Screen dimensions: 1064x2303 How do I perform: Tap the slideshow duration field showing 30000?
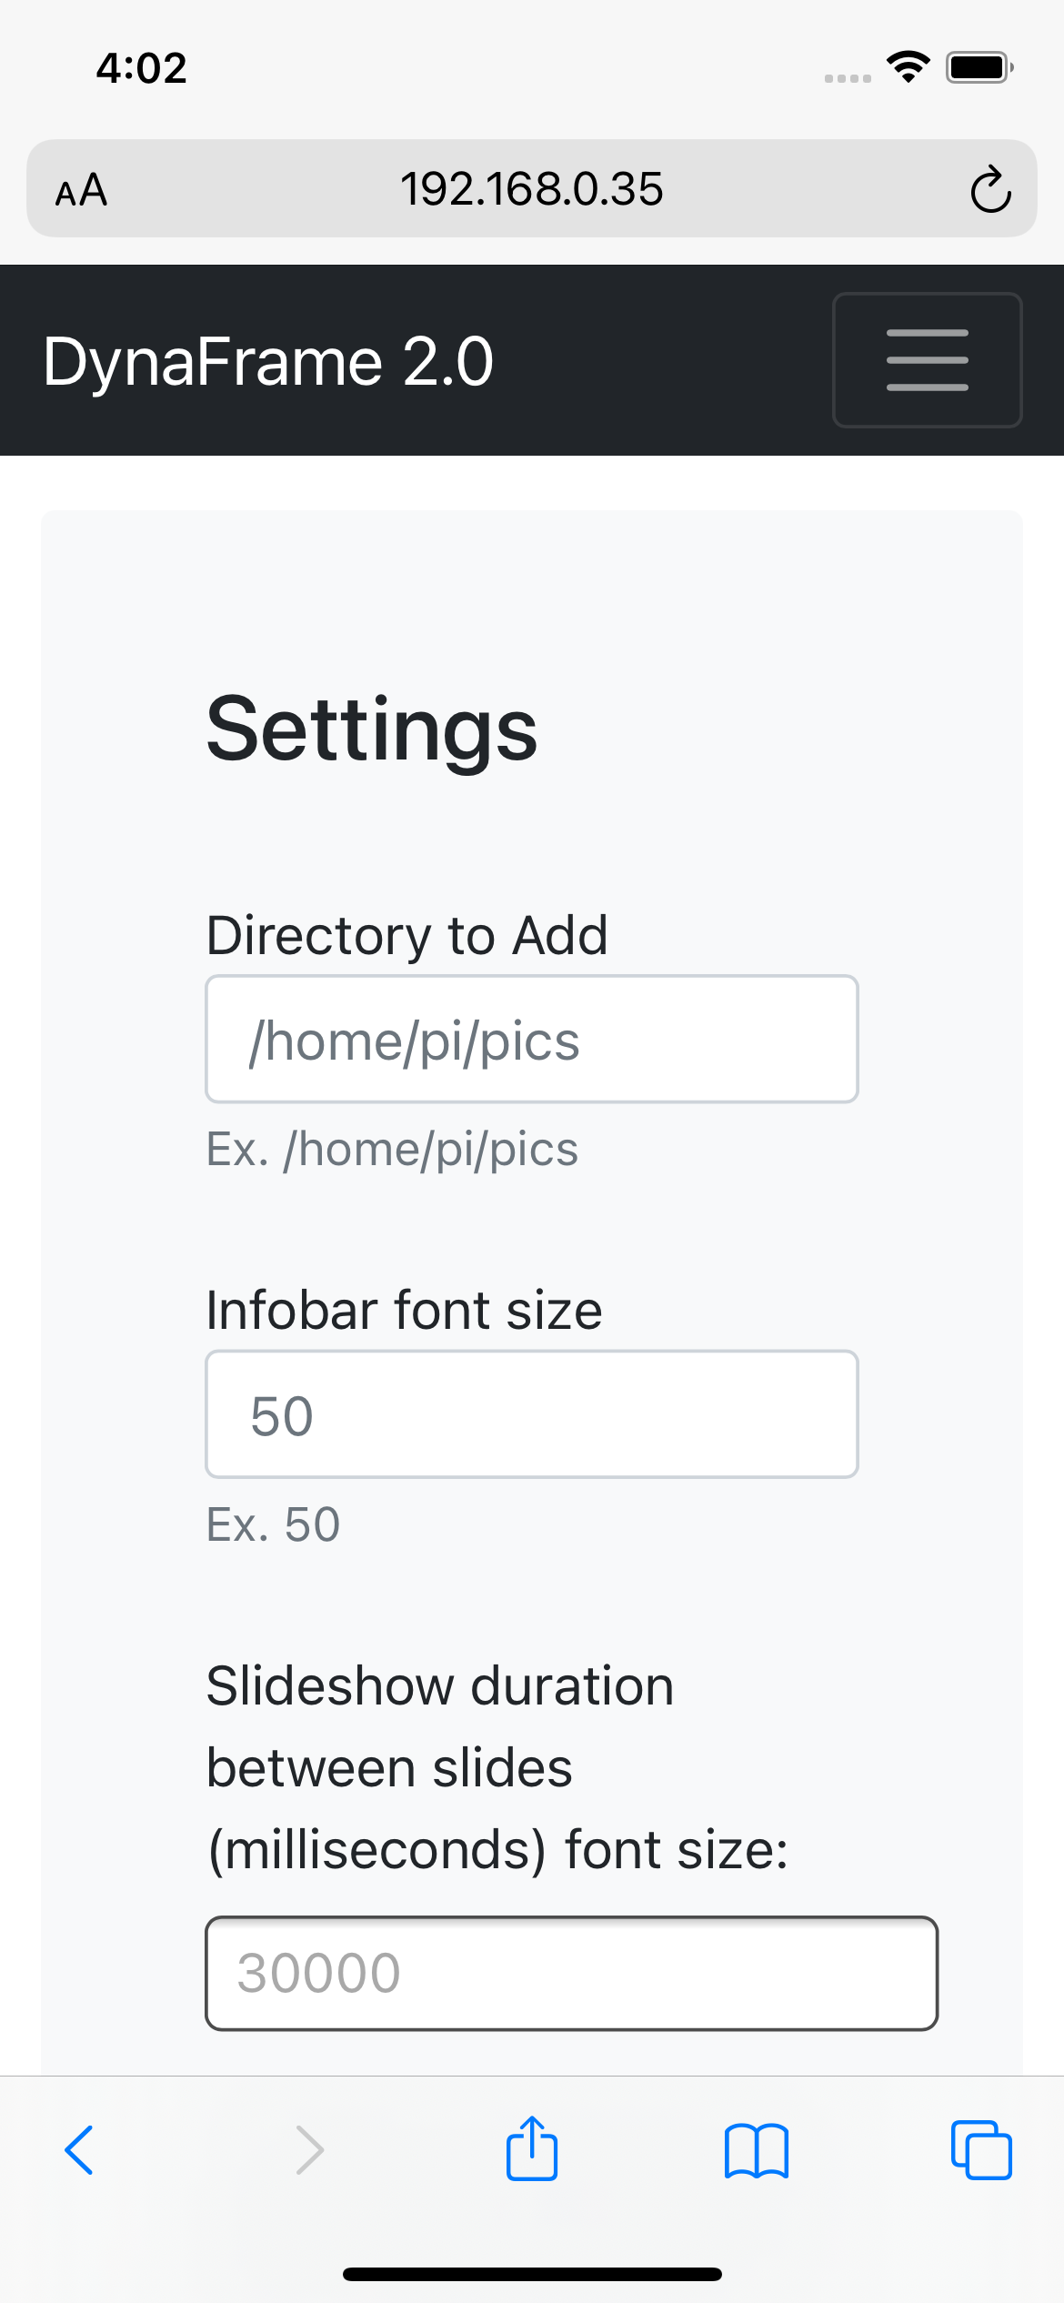point(571,1974)
